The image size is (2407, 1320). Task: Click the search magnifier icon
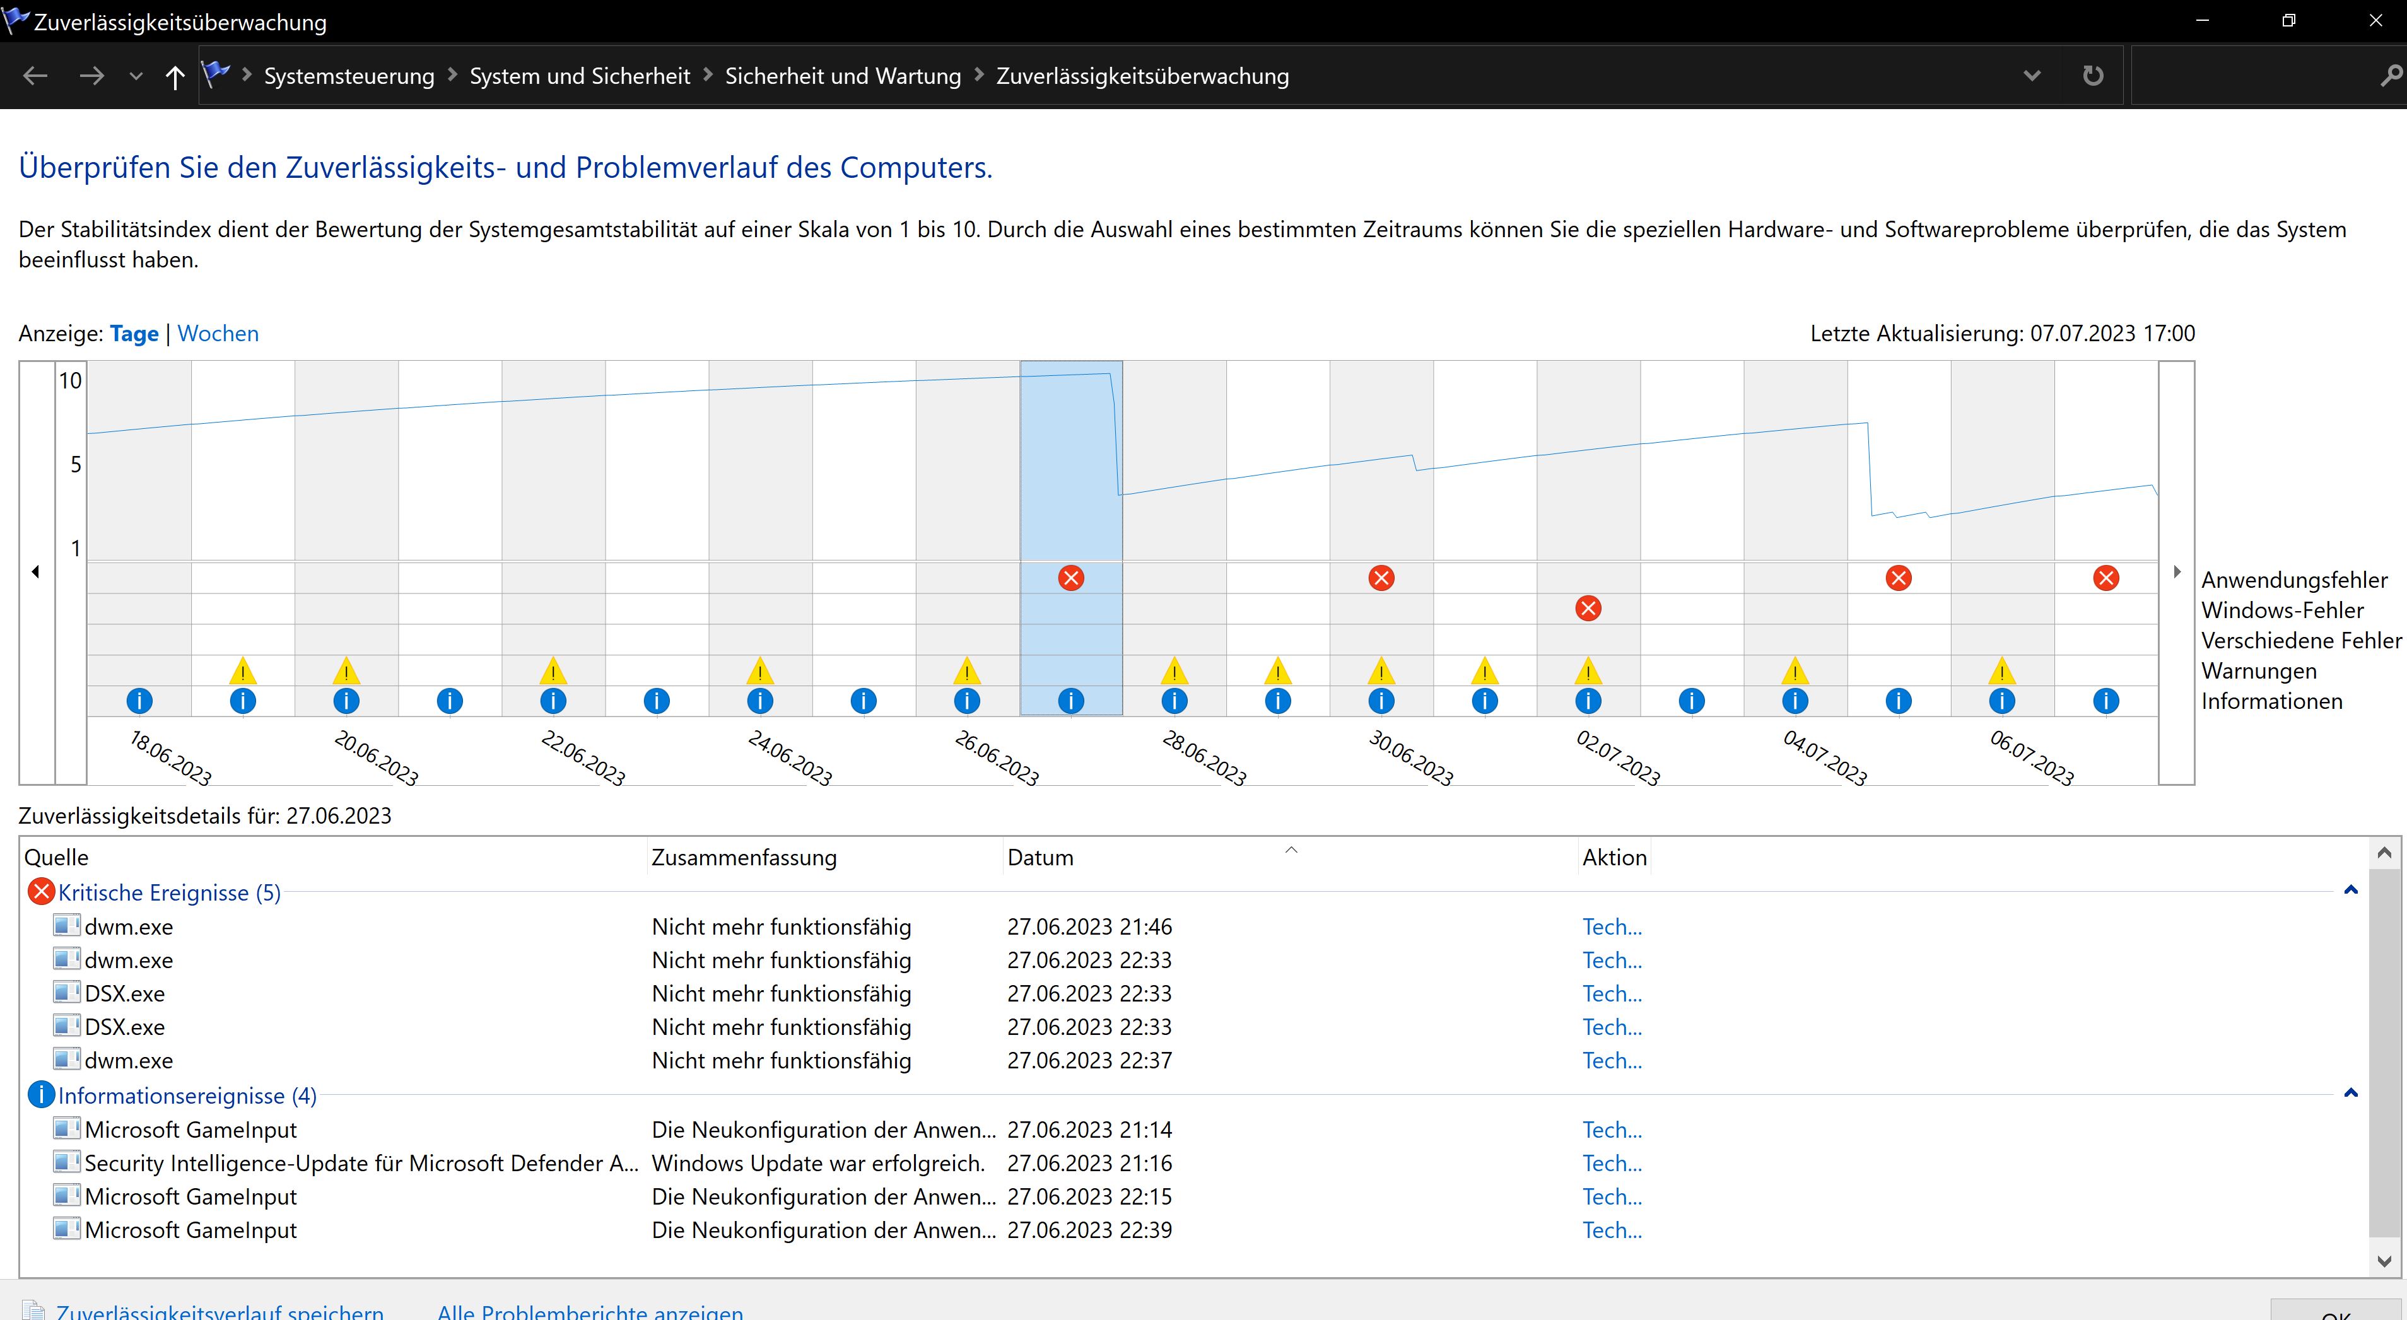pyautogui.click(x=2389, y=76)
